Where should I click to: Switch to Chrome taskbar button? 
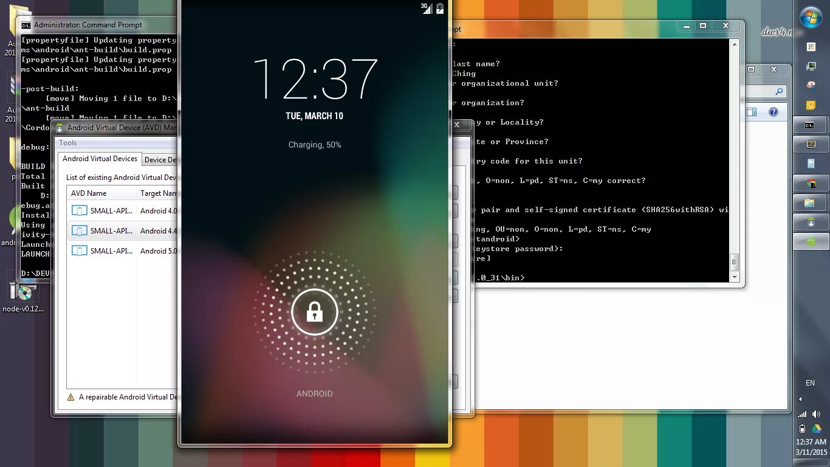pos(810,183)
